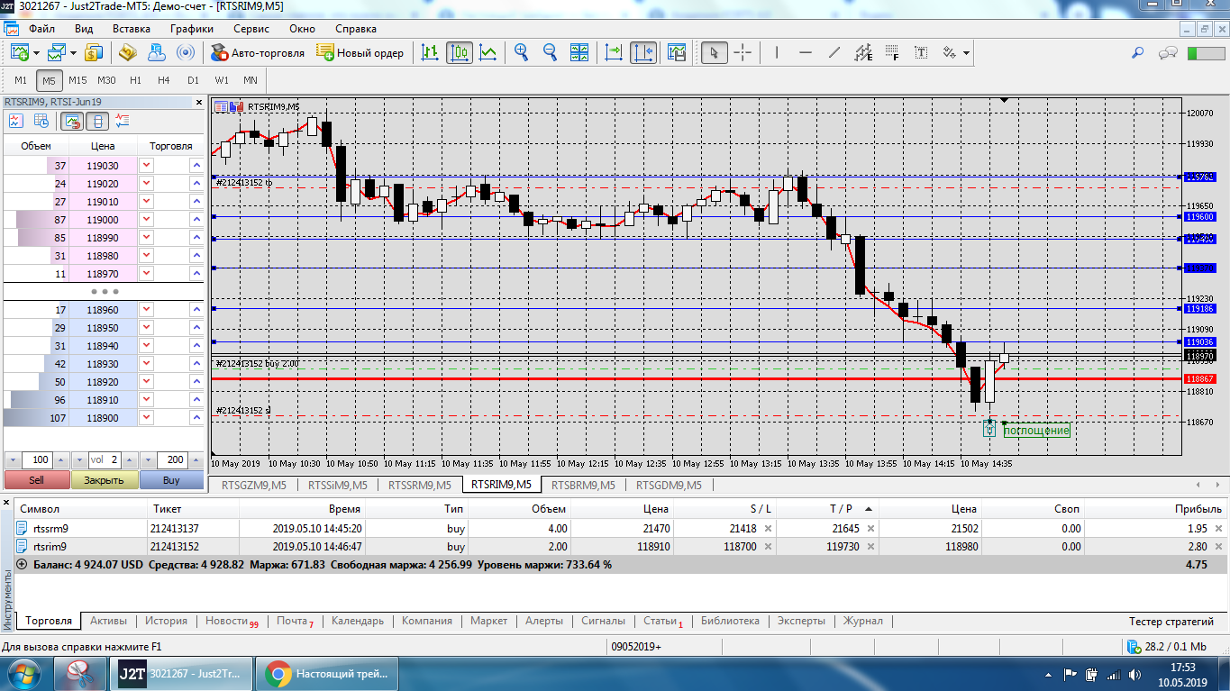The image size is (1230, 691).
Task: Switch chart to bar chart mode
Action: tap(431, 53)
